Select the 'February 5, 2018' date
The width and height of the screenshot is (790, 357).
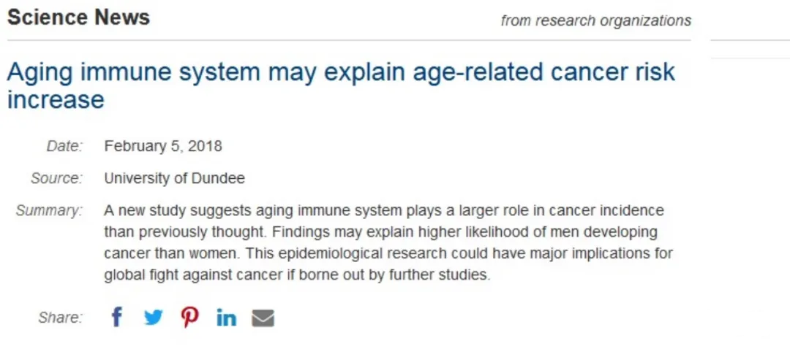click(x=163, y=146)
